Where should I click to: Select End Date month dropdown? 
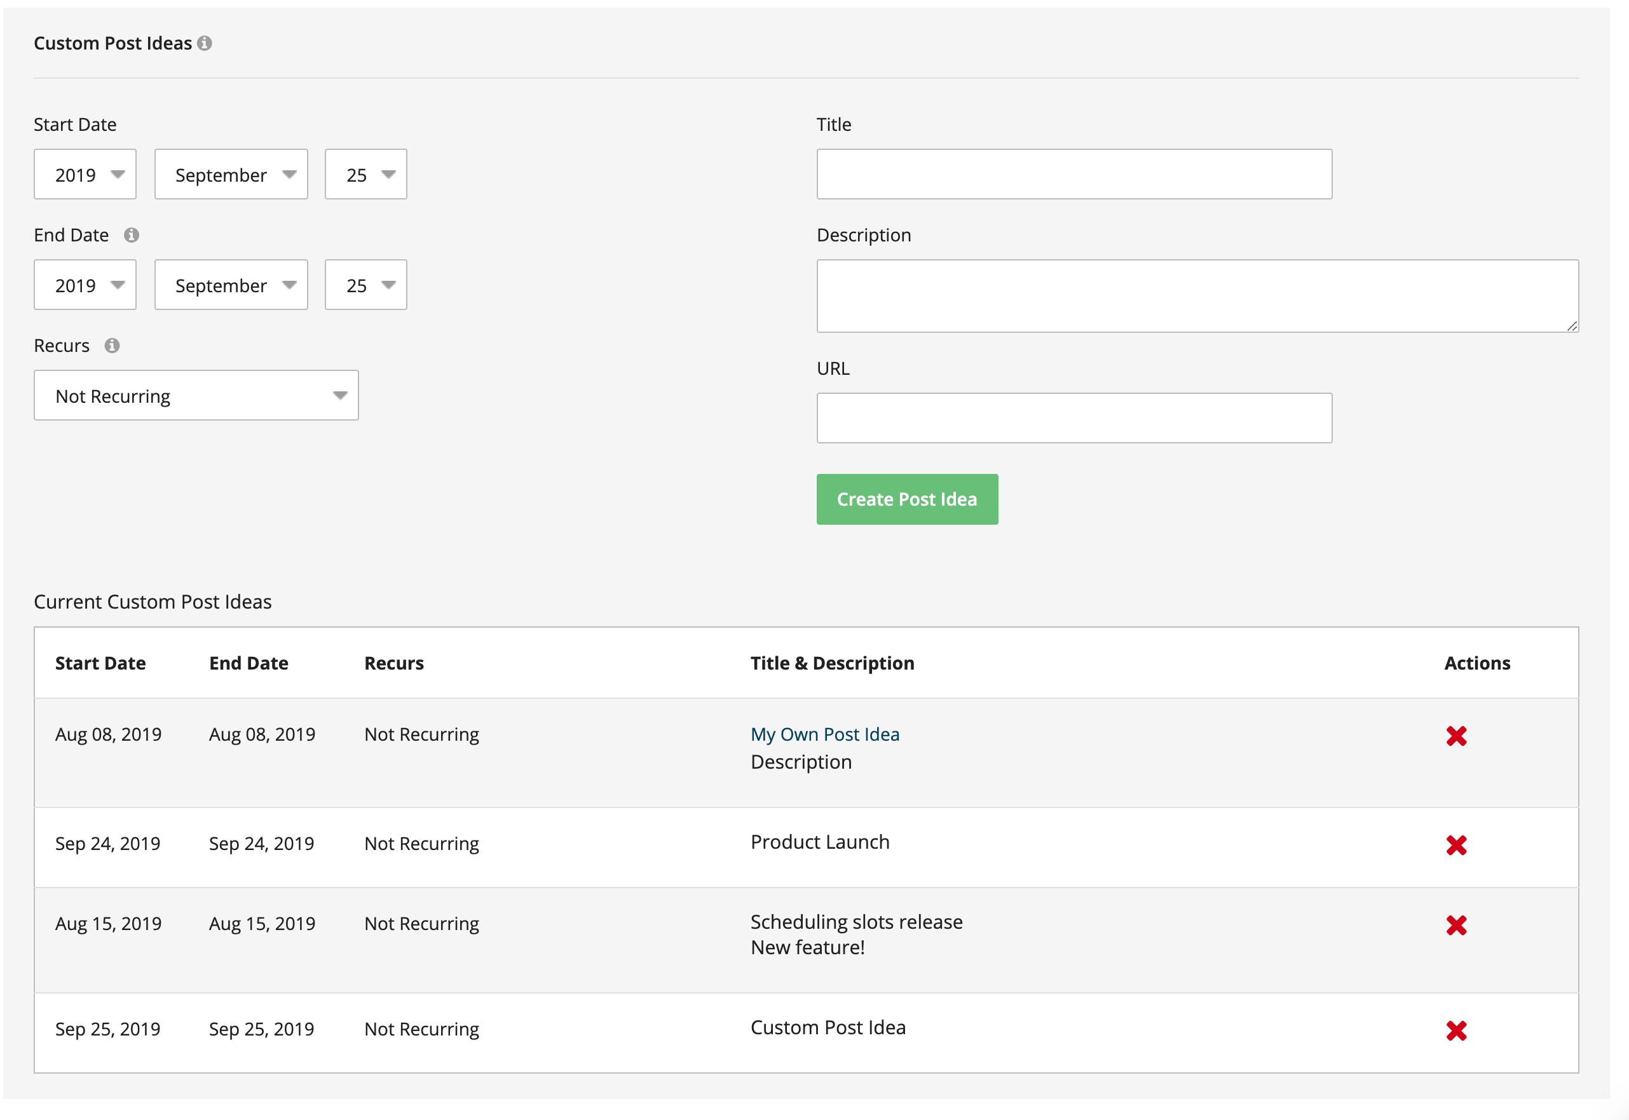[x=231, y=286]
